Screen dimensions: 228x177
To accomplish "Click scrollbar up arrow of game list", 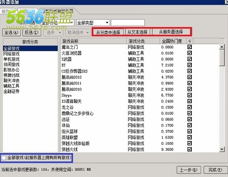I will pyautogui.click(x=222, y=47).
